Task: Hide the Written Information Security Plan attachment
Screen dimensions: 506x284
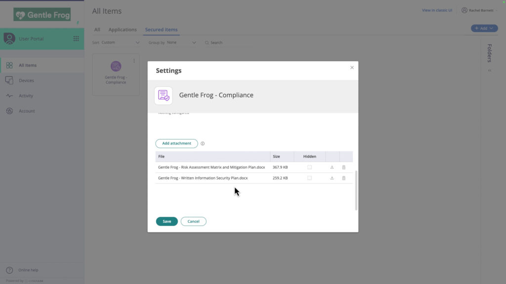Action: coord(309,178)
